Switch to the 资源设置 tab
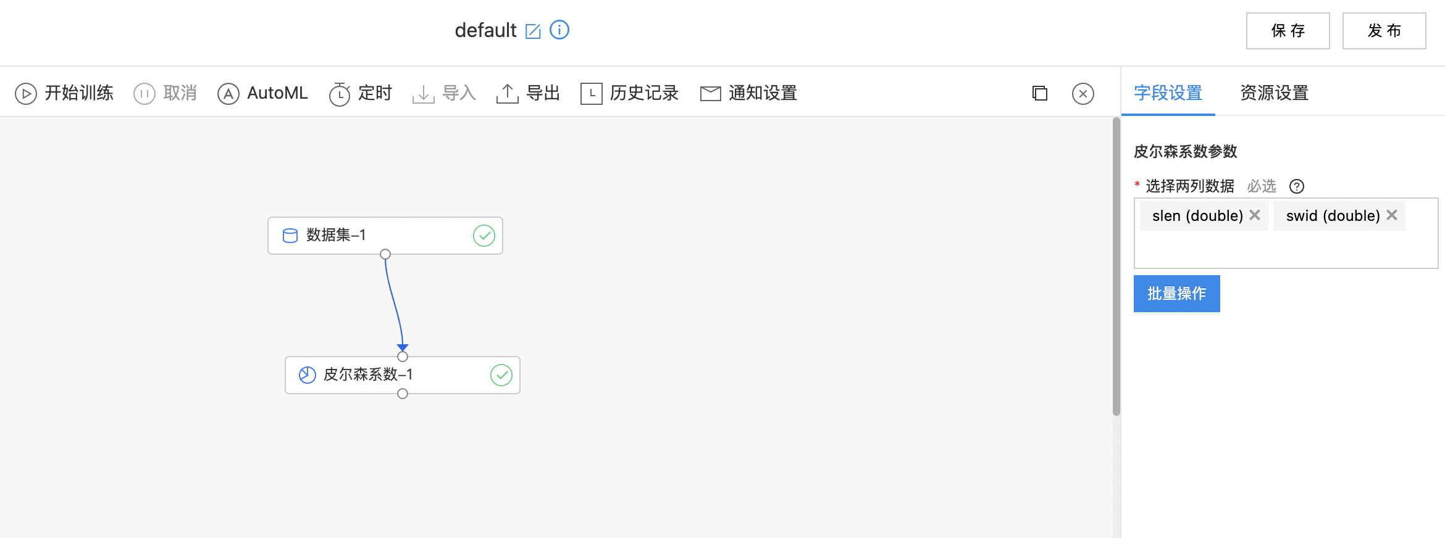 pos(1275,93)
